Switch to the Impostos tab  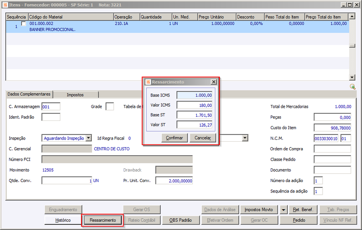(x=75, y=95)
